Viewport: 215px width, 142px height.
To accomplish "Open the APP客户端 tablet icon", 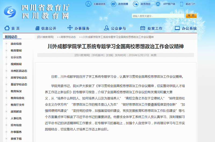I will 159,4.
